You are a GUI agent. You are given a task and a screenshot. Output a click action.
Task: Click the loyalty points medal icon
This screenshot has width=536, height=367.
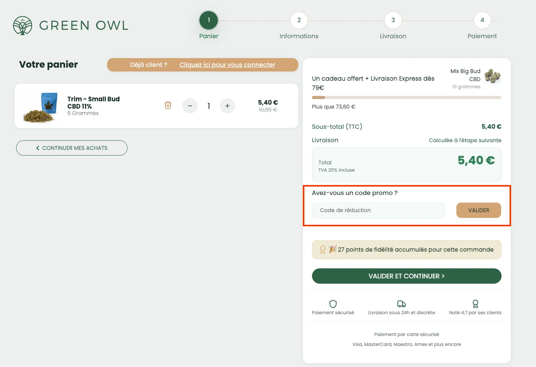point(323,250)
